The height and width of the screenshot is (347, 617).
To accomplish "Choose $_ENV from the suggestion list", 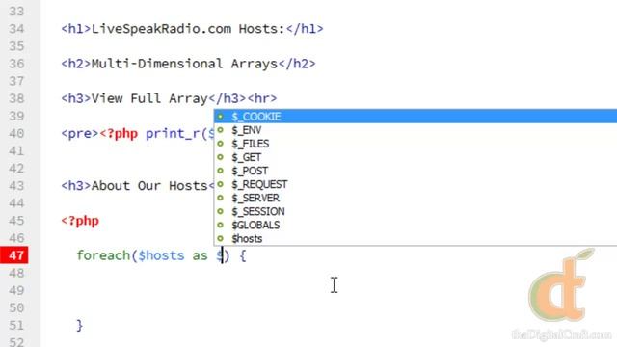I will point(416,130).
